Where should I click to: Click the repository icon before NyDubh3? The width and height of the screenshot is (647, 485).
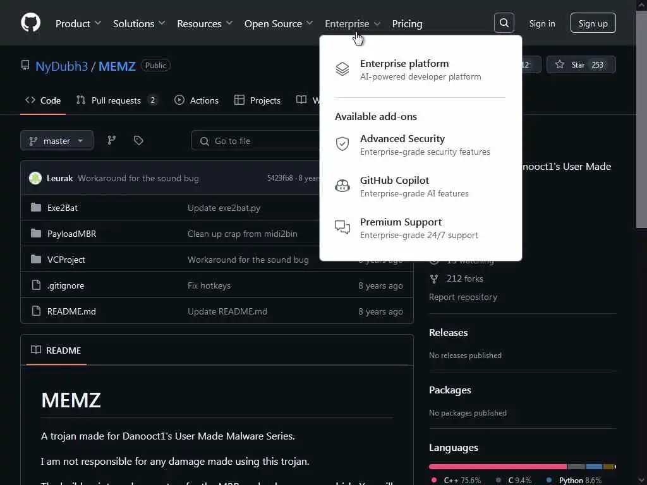[25, 65]
